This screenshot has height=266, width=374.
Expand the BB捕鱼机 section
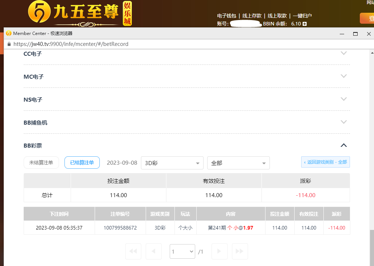(343, 122)
